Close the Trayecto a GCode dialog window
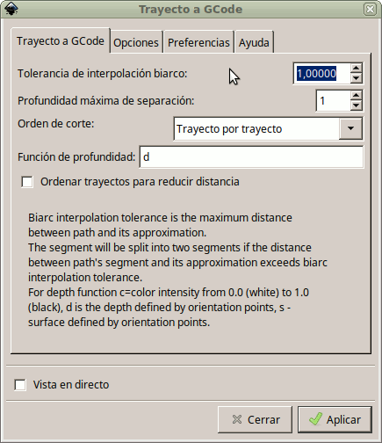Screen dimensions: 382x443 pos(370,10)
